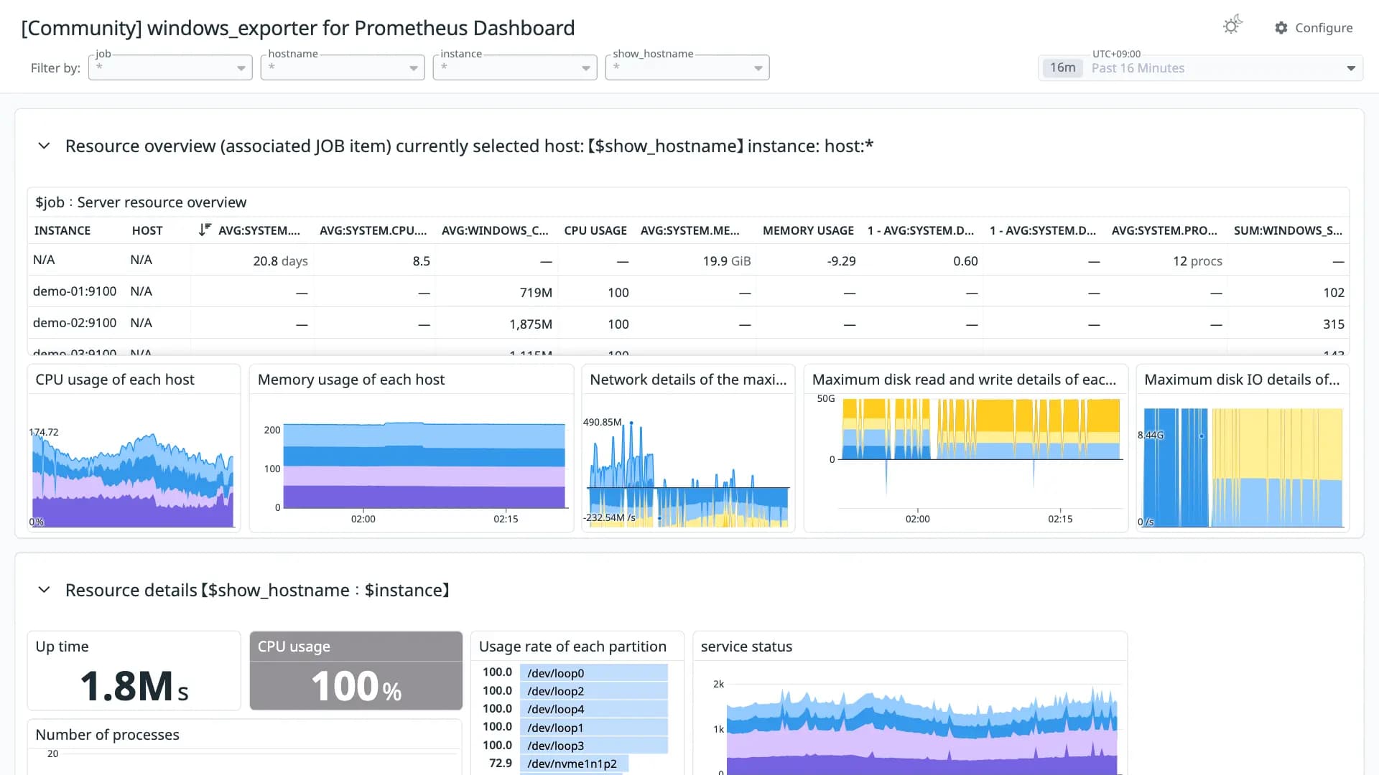Open the instance filter dropdown
This screenshot has height=775, width=1379.
(x=515, y=67)
